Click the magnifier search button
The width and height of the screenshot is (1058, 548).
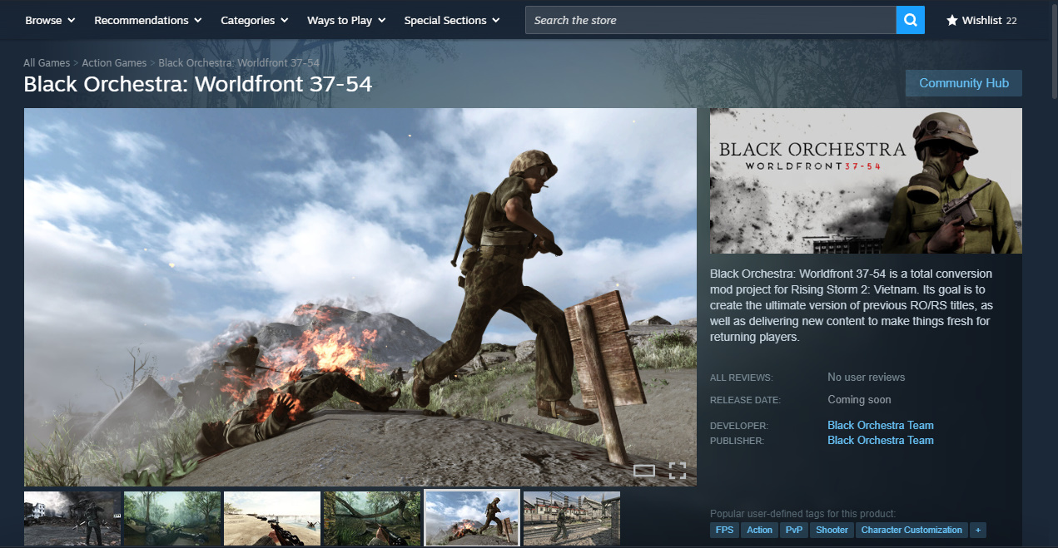tap(911, 20)
